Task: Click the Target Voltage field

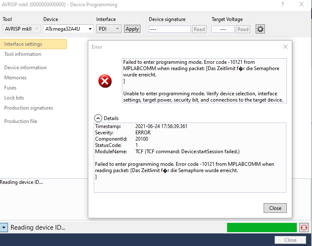Action: (x=223, y=29)
